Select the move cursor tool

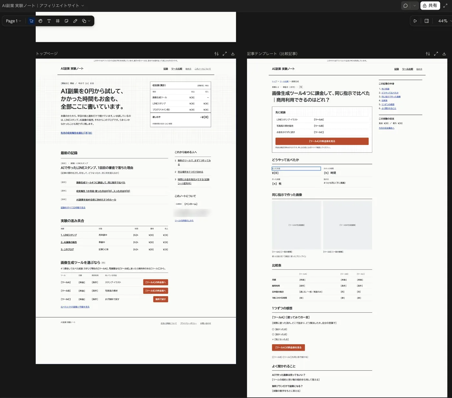pos(31,21)
